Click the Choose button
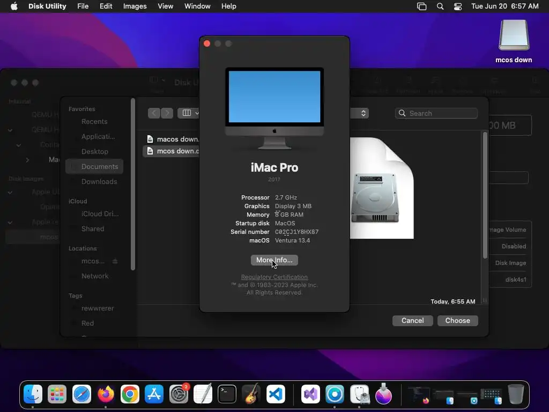This screenshot has height=412, width=549. 458,321
